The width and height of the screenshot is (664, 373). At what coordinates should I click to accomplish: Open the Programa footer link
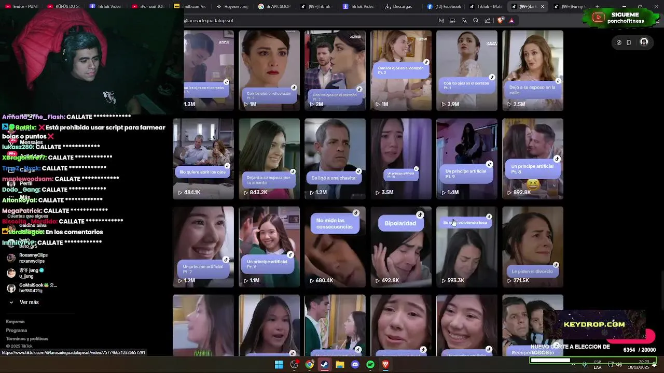pyautogui.click(x=17, y=330)
